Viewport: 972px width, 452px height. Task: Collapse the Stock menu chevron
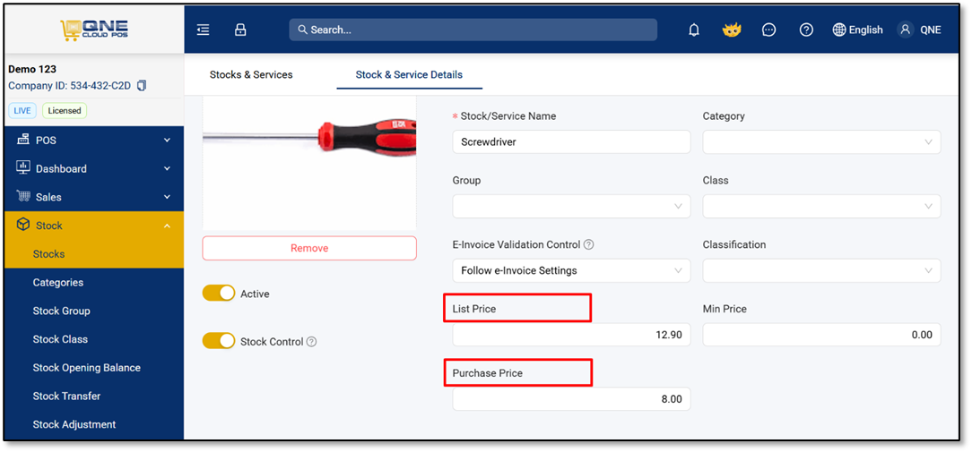[167, 226]
